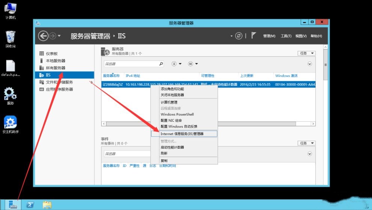The width and height of the screenshot is (372, 210).
Task: Click the refresh icon in the header
Action: 239,36
